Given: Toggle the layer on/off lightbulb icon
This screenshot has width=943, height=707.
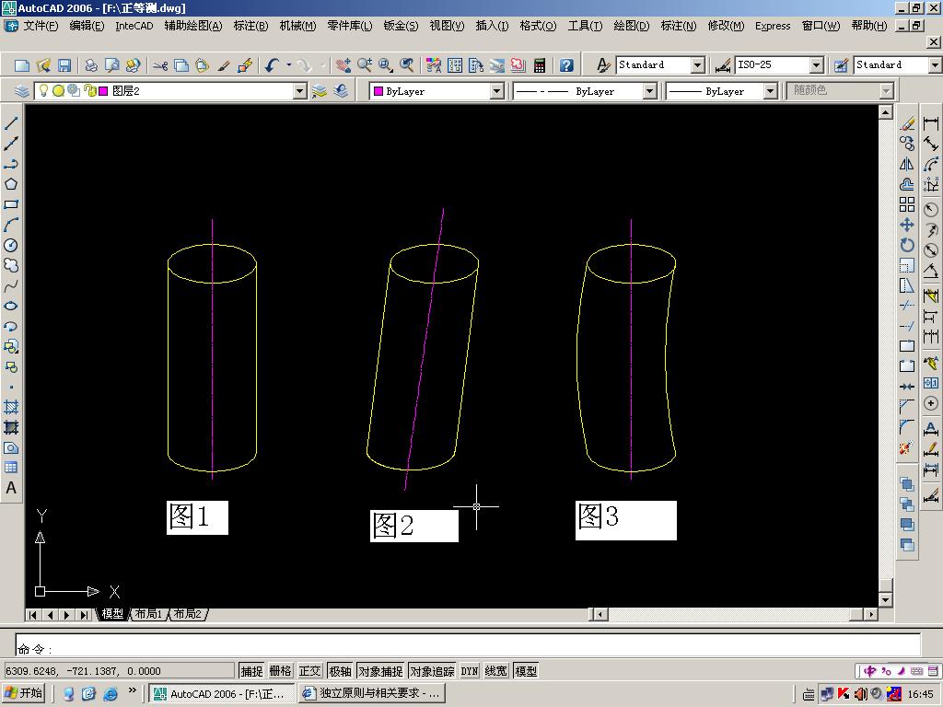Looking at the screenshot, I should [43, 91].
